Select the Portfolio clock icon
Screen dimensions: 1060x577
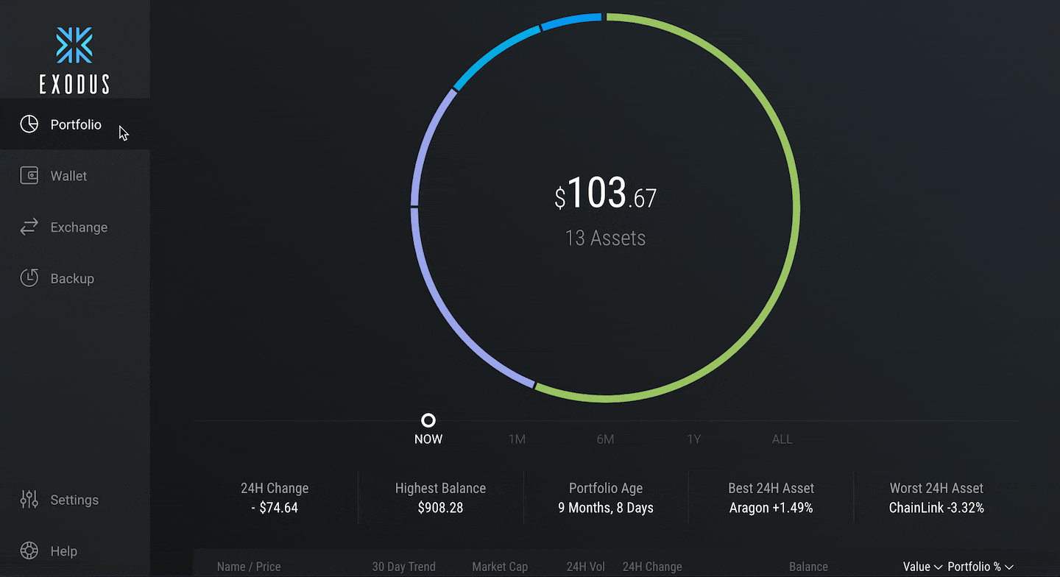pos(29,124)
